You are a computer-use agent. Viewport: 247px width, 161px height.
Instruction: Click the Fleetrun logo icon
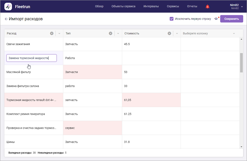[8, 6]
